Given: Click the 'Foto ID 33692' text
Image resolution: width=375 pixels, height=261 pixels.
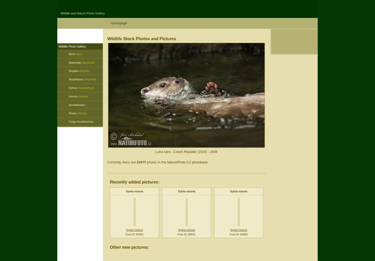Looking at the screenshot, I should [134, 234].
